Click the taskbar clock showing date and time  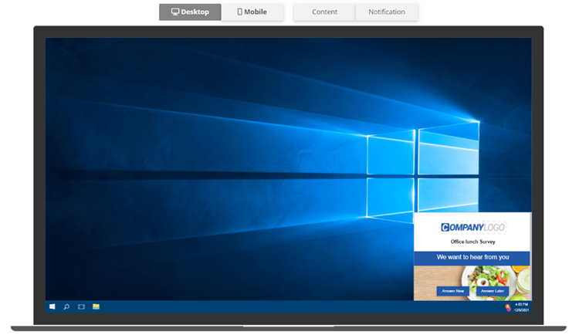[521, 307]
